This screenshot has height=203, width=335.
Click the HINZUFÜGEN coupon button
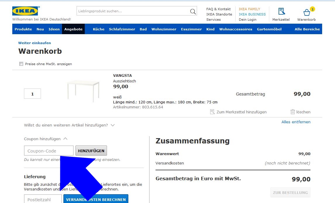pos(91,151)
